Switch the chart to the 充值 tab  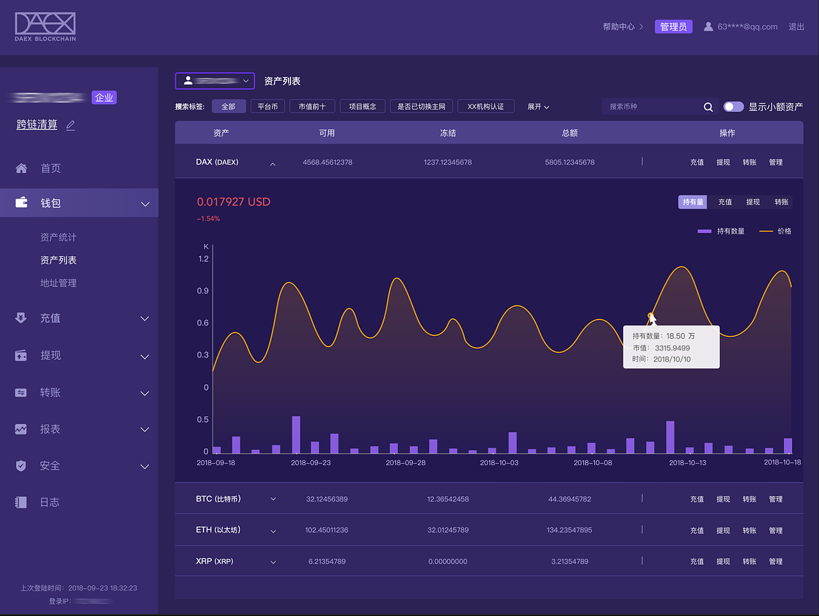coord(725,202)
